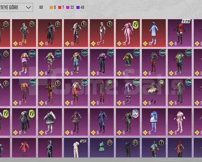Click the yellow 19 badge on baggy black outfit
The height and width of the screenshot is (162, 202).
click(x=32, y=113)
